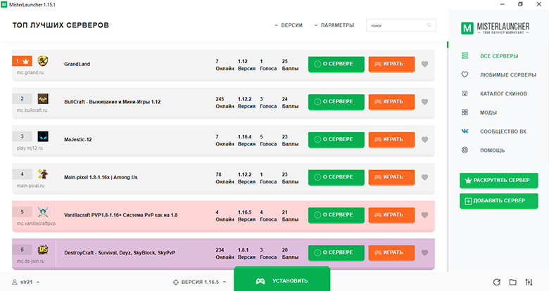This screenshot has height=291, width=549.
Task: Open the folder icon in the bottom bar
Action: pyautogui.click(x=512, y=282)
